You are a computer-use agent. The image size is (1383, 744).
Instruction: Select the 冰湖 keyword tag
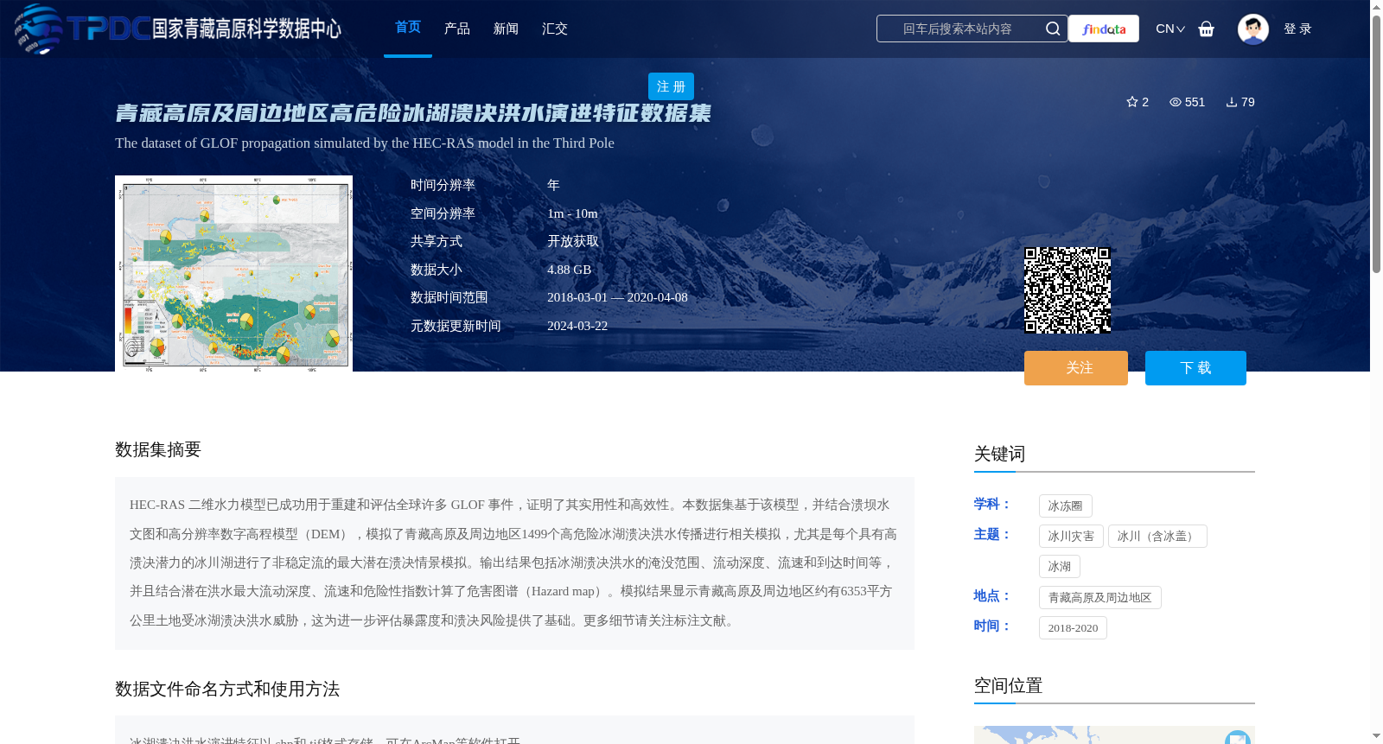tap(1060, 566)
